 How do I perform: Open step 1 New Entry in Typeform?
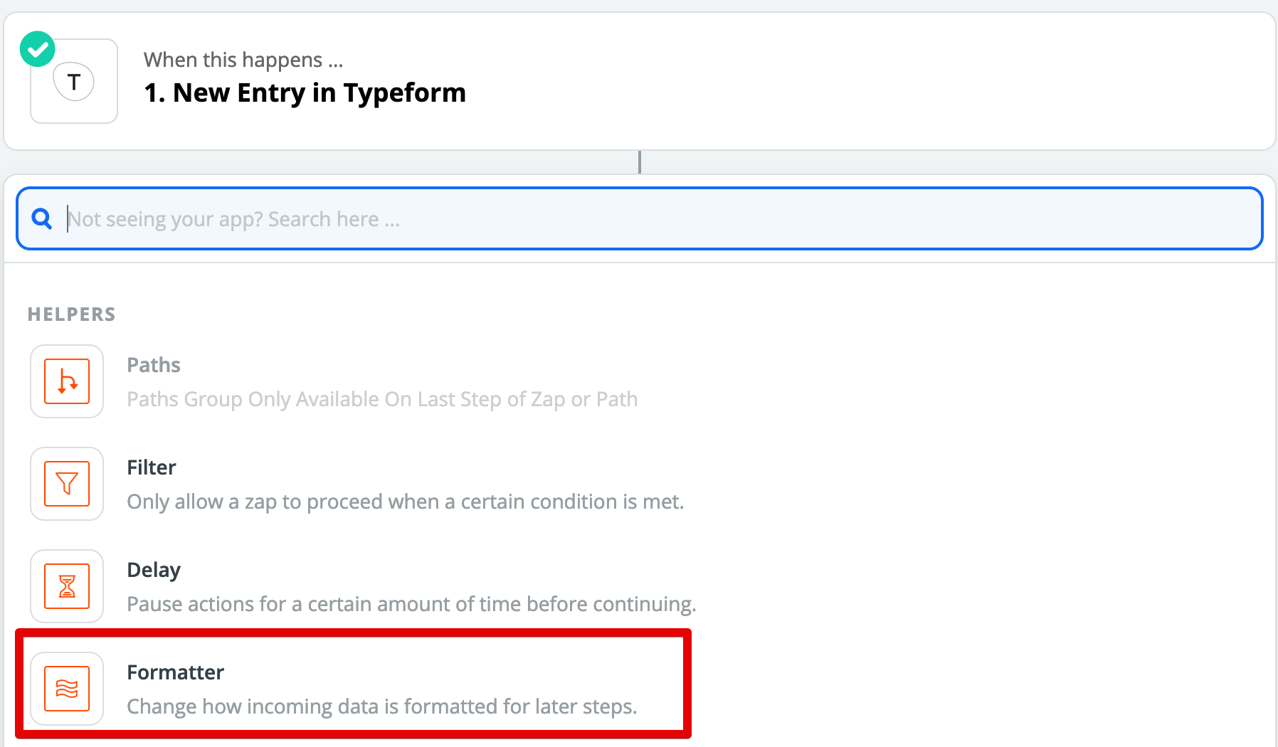coord(305,92)
